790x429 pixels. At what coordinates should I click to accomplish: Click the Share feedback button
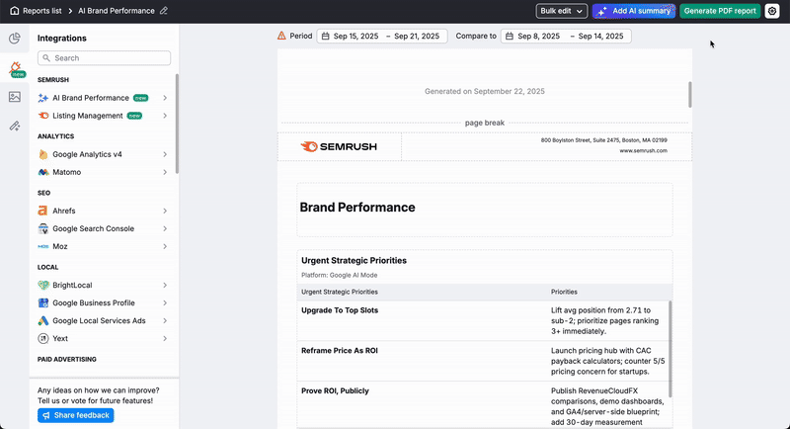pyautogui.click(x=76, y=415)
